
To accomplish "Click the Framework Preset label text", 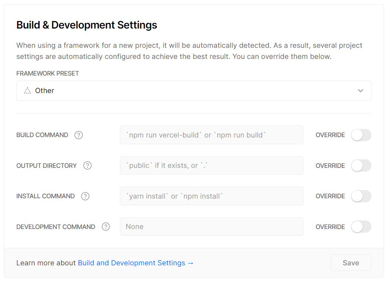I will [48, 73].
